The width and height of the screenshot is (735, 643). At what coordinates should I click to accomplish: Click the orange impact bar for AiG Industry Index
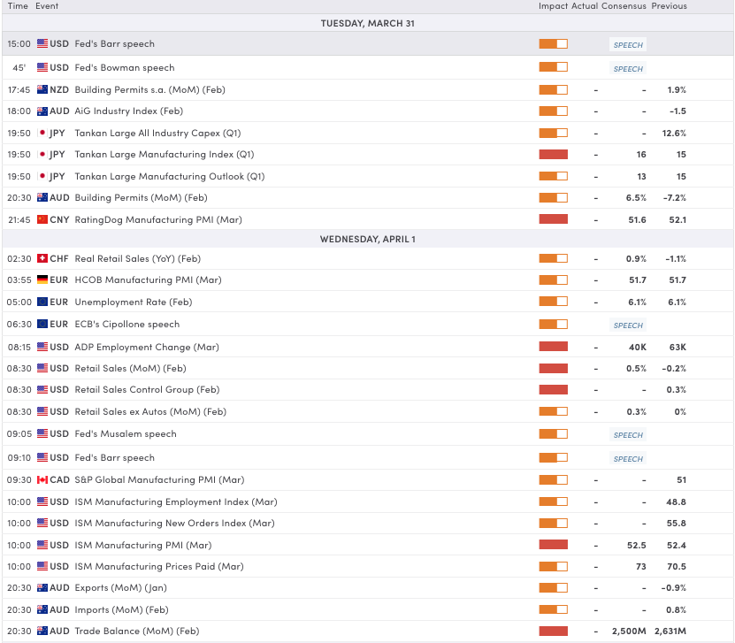553,111
